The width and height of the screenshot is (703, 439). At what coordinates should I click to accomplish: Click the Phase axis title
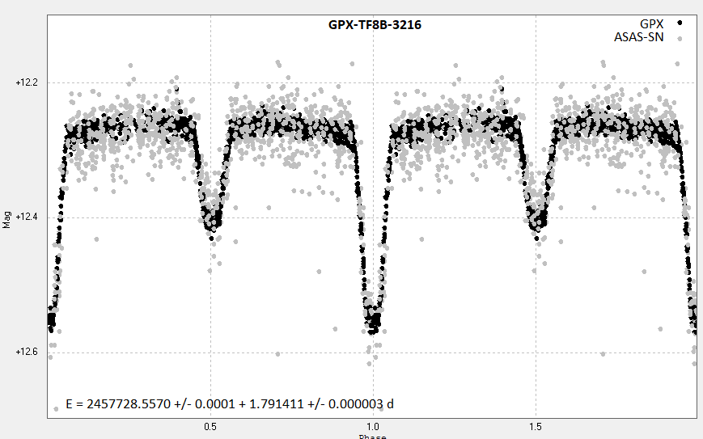point(373,437)
